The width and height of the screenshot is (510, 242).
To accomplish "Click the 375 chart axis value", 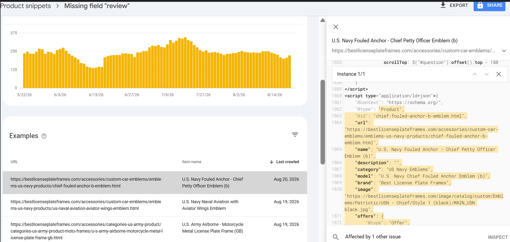I will click(14, 33).
